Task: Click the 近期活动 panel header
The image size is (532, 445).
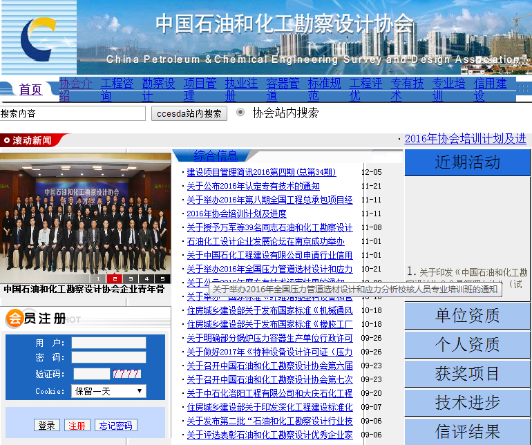Action: [467, 162]
